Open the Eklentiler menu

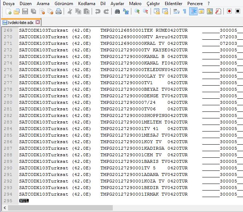[174, 4]
